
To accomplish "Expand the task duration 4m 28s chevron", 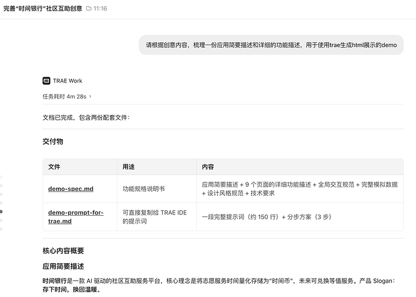I will tap(90, 96).
